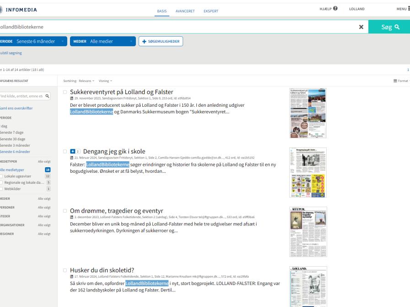
Task: Open thumbnail of Om drømme, tragedier og eventyr
Action: click(308, 232)
